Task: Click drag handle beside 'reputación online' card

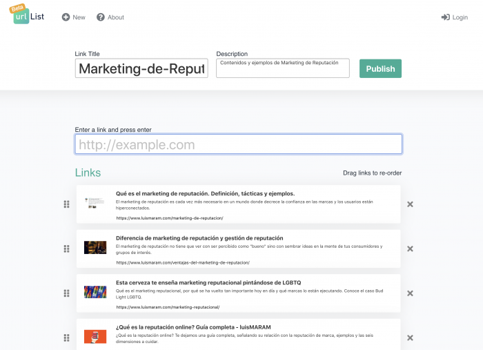Action: pos(67,338)
